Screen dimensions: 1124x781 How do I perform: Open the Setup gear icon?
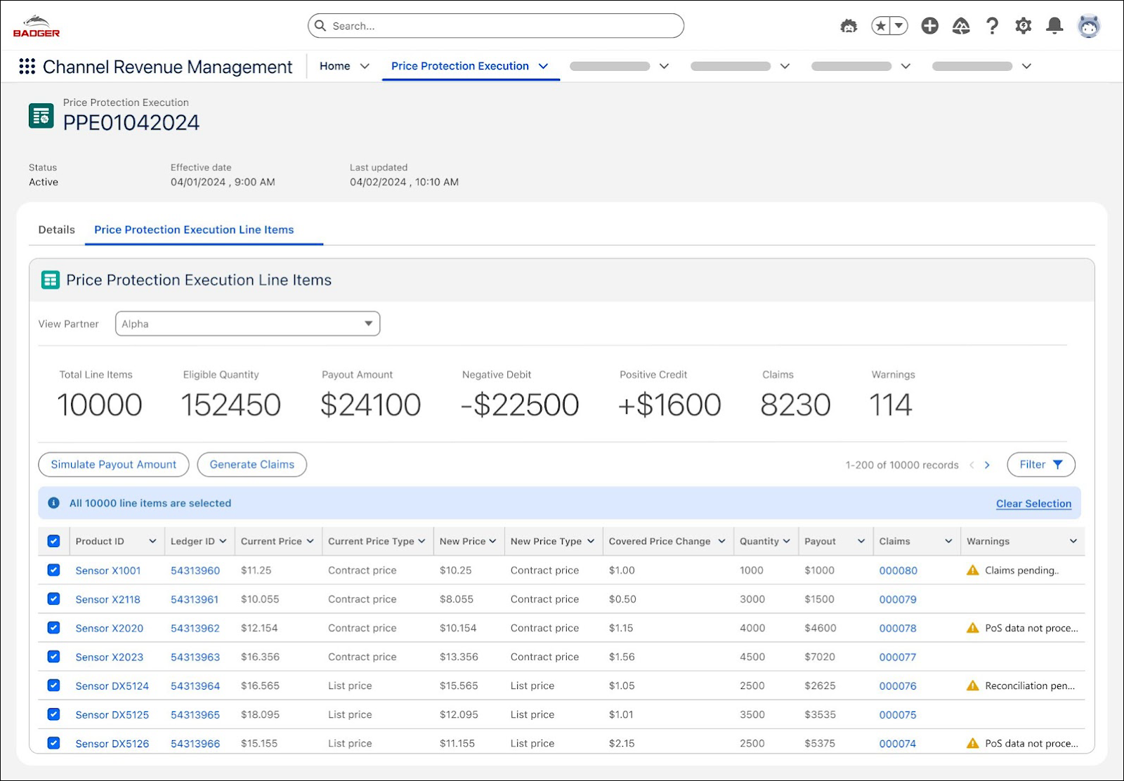tap(1023, 26)
